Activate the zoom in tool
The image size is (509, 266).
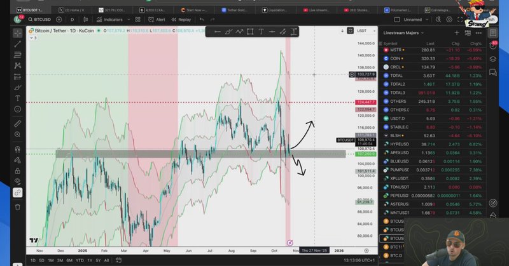tap(18, 135)
